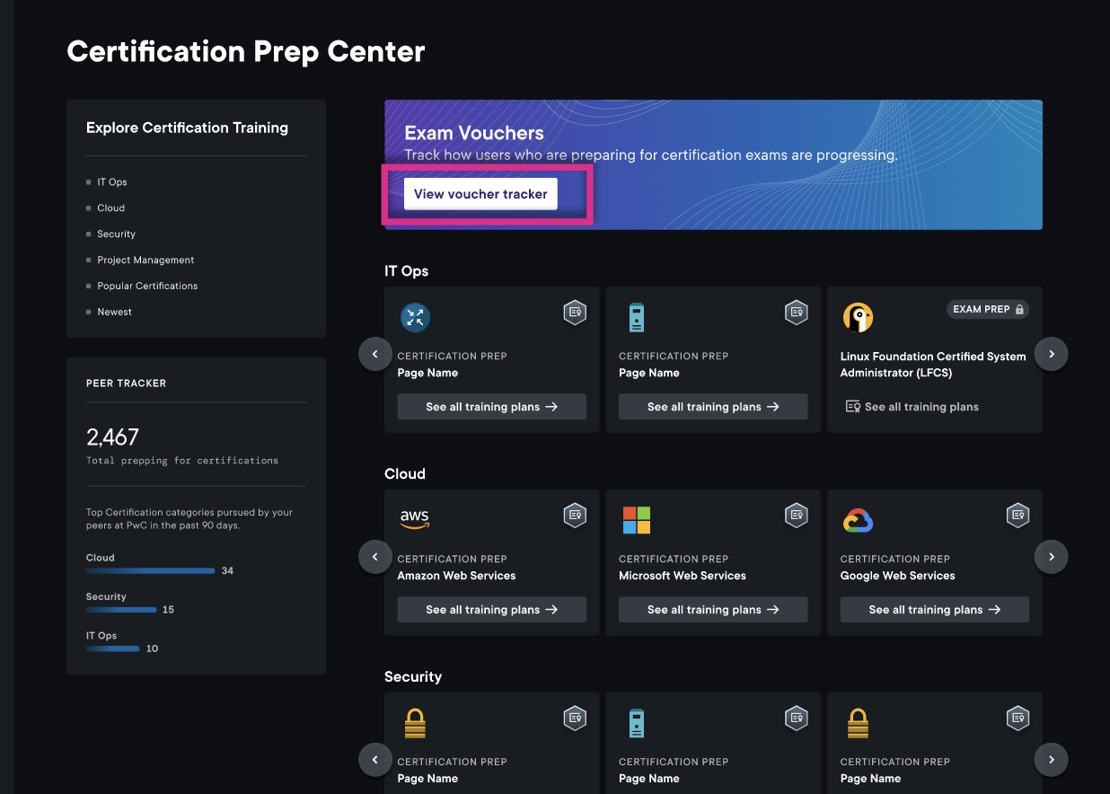1110x794 pixels.
Task: Click the Amazon Web Services card title
Action: click(x=457, y=576)
